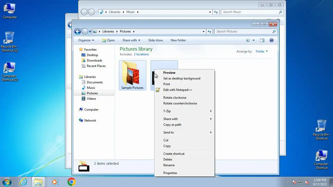Open the Organize menu
The height and width of the screenshot is (187, 333).
(86, 40)
